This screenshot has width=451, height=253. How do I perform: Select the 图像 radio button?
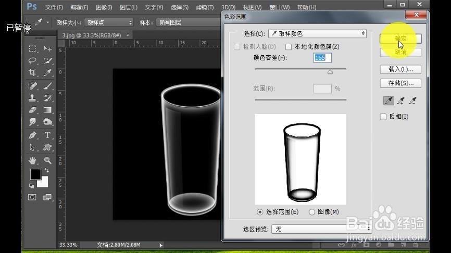click(312, 212)
